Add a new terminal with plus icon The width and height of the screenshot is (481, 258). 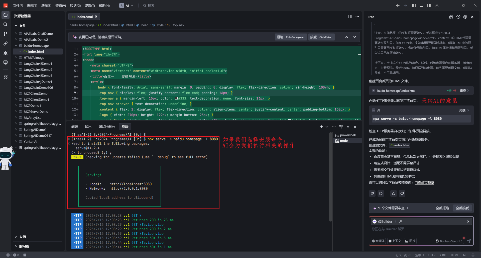tap(322, 127)
